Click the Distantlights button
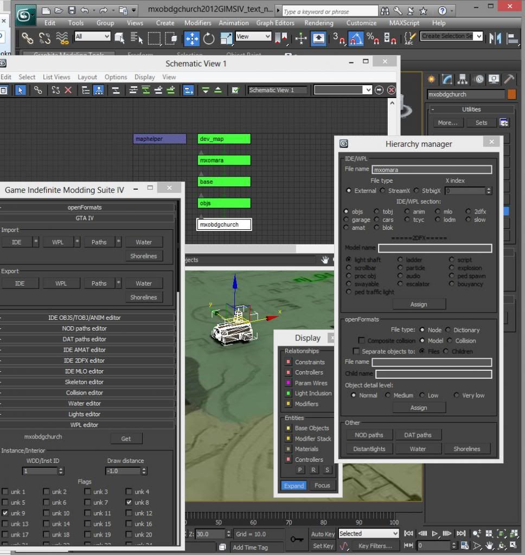Image resolution: width=525 pixels, height=555 pixels. (369, 449)
